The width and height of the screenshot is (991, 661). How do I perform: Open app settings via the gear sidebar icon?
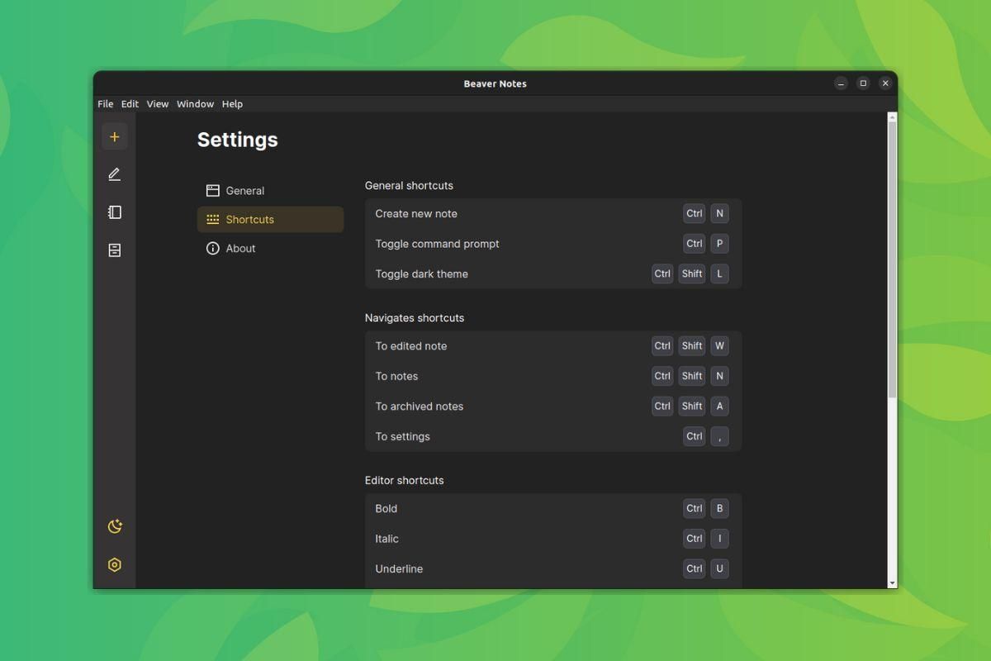tap(115, 564)
